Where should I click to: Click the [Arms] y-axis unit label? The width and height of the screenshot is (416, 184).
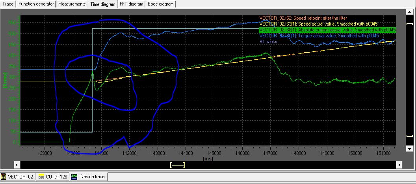tap(5, 81)
